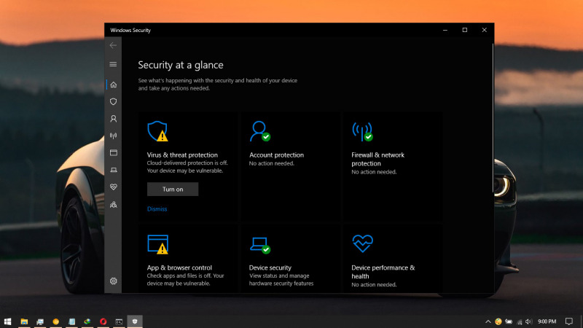Click the Windows Security vertical scrollbar
583x328 pixels.
(x=493, y=118)
